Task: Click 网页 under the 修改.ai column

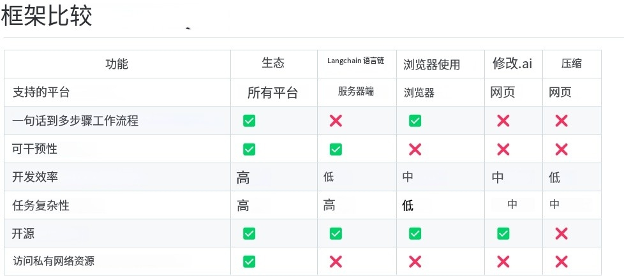Action: [503, 92]
